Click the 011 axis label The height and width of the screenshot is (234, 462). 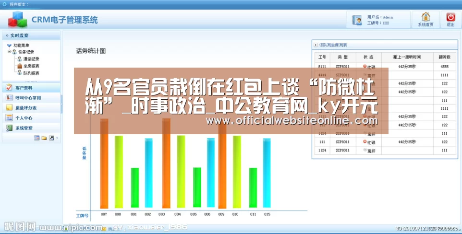coord(253,214)
